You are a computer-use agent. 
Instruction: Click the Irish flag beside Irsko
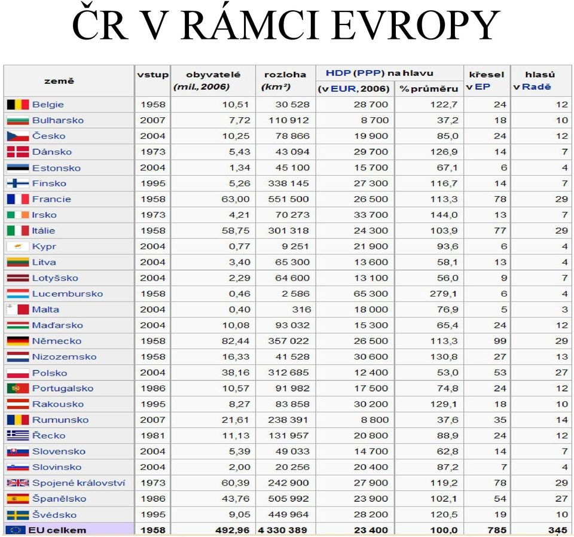17,215
